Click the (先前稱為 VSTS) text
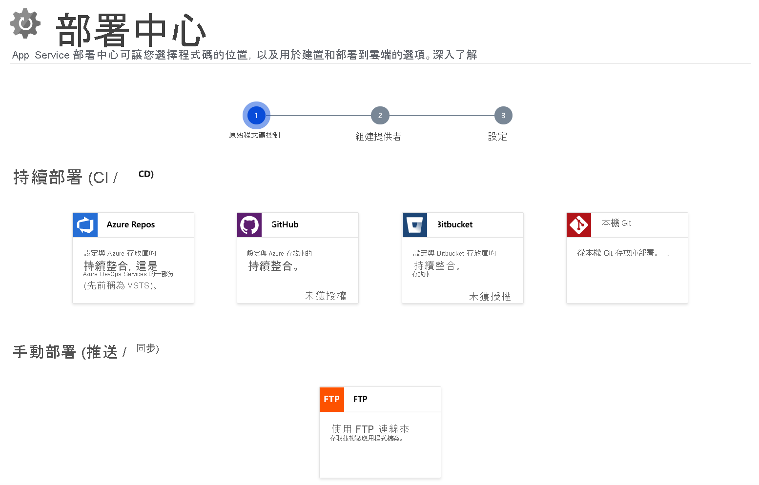Image resolution: width=759 pixels, height=485 pixels. tap(121, 285)
